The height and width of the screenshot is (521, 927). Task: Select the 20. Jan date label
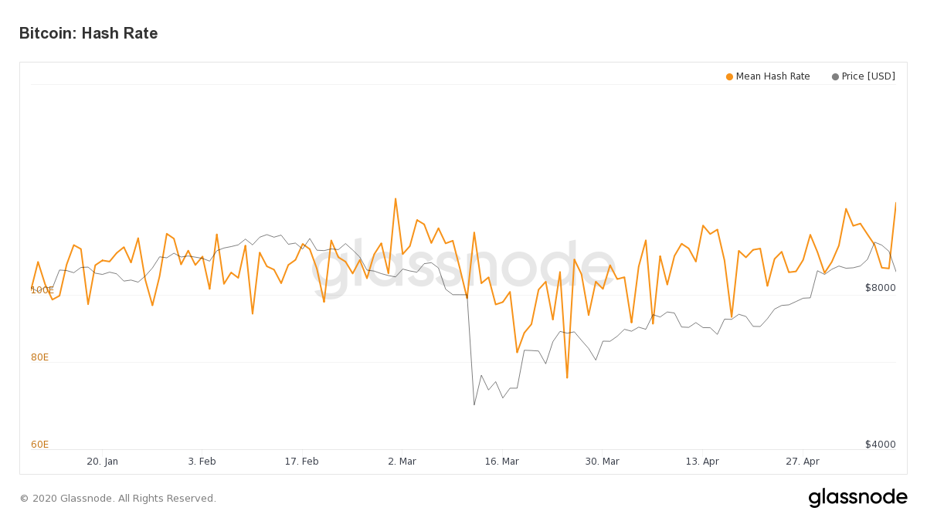(x=102, y=462)
